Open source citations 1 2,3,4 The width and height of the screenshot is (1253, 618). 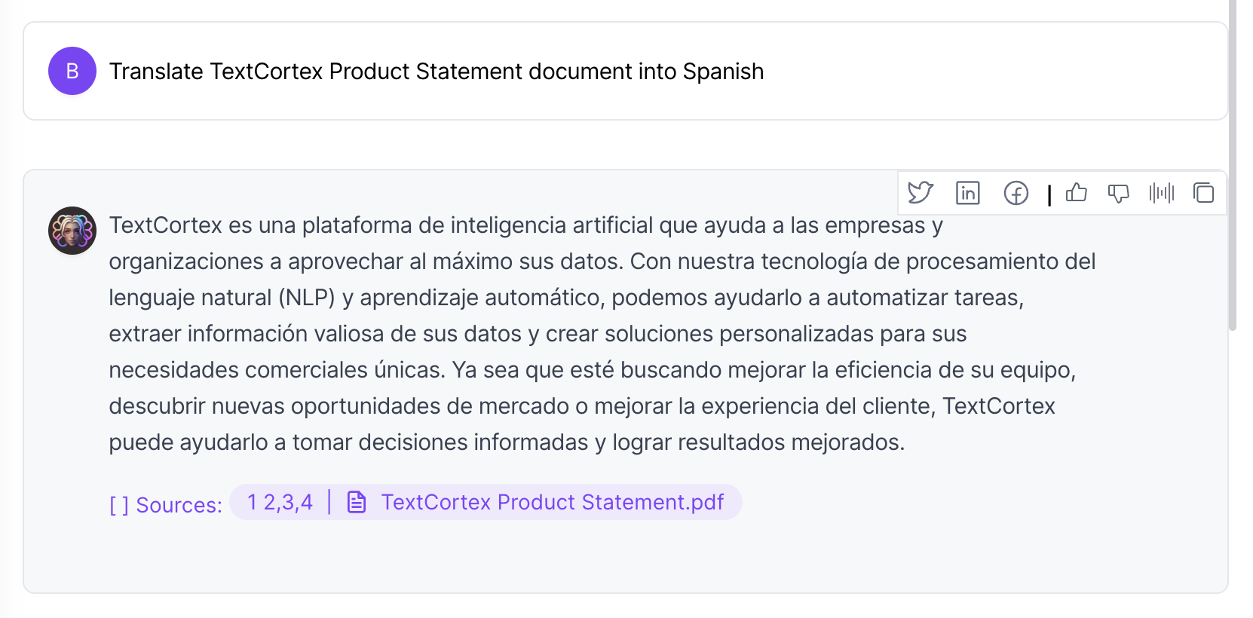click(x=279, y=501)
